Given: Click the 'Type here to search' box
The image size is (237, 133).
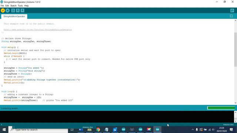Looking at the screenshot, I should (x=38, y=130).
